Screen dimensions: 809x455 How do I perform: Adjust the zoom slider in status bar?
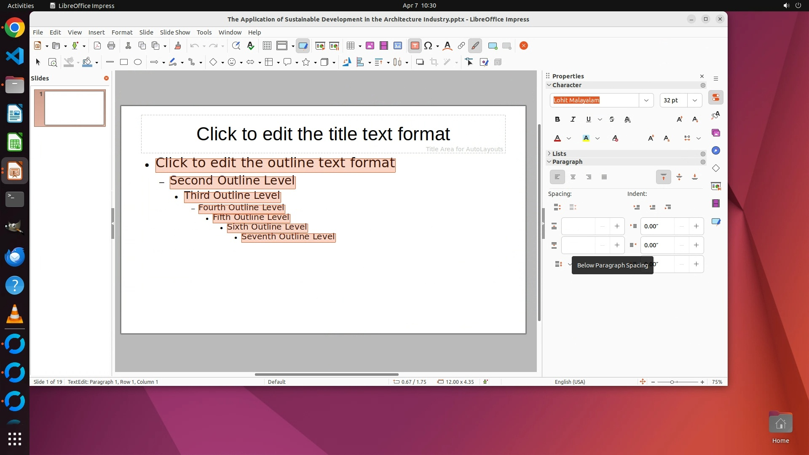pos(672,382)
